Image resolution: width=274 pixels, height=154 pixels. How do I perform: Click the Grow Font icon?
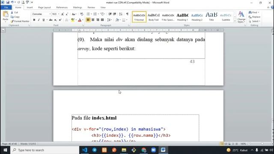click(x=63, y=14)
